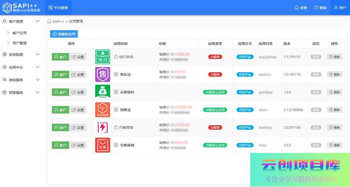This screenshot has height=187, width=350.
Task: Click 小程序/公众号 tag in 云收银台 row
Action: [x=215, y=92]
